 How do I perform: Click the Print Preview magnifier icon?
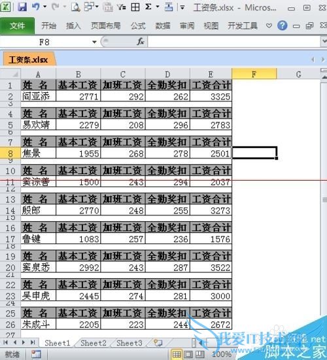click(x=75, y=7)
